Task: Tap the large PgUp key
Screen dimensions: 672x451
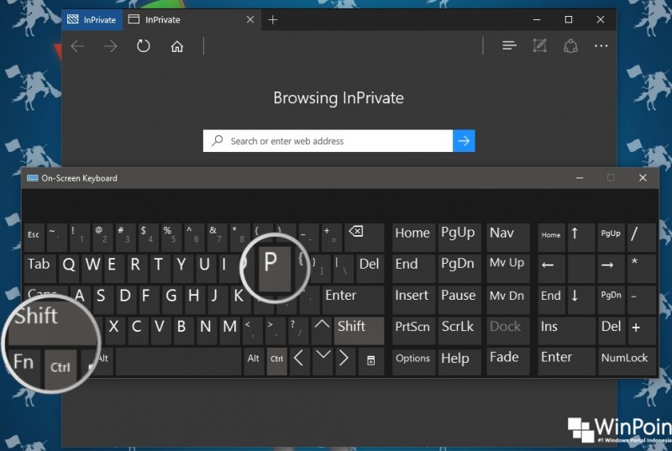Action: (459, 237)
